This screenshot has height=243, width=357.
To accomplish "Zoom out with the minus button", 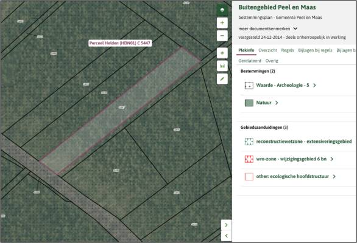I will [222, 36].
